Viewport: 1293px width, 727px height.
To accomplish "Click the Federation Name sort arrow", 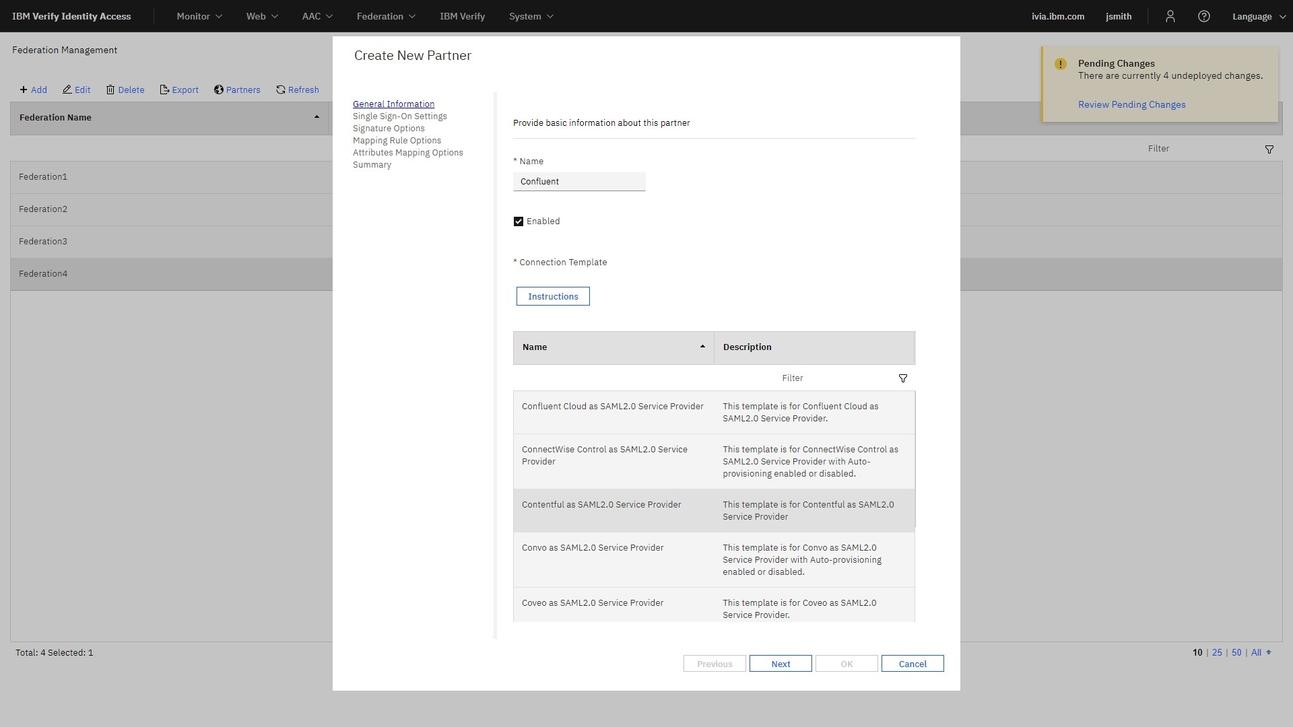I will (x=317, y=117).
